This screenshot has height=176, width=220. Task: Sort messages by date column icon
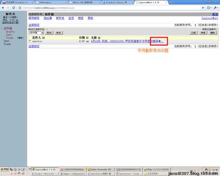tap(88, 38)
